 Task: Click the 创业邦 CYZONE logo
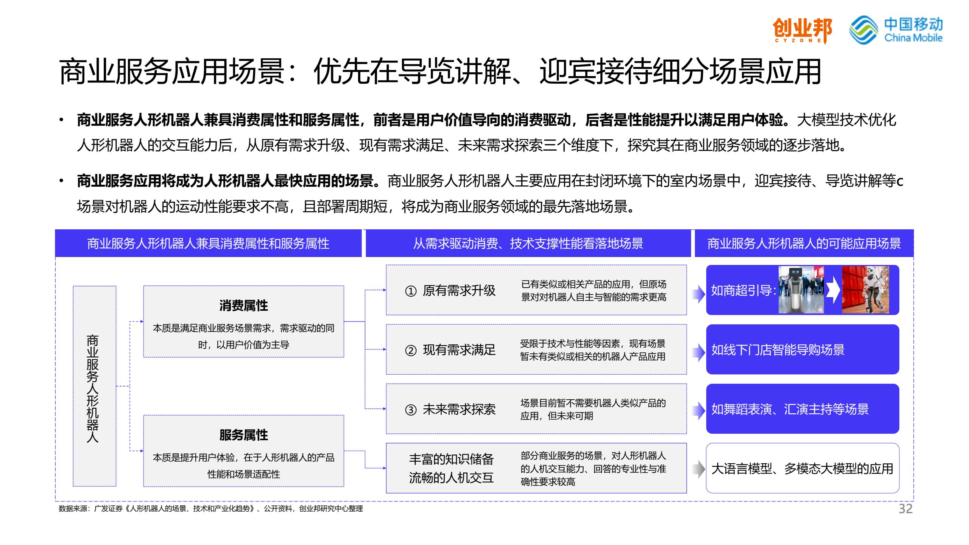click(x=802, y=30)
